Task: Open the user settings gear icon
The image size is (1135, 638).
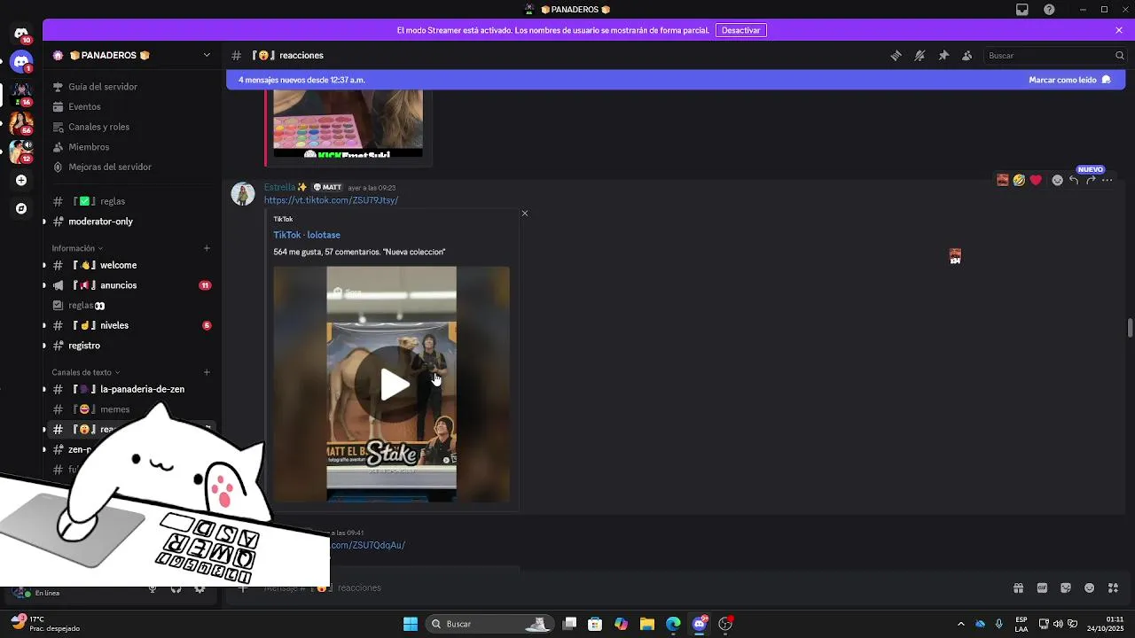Action: pos(200,588)
